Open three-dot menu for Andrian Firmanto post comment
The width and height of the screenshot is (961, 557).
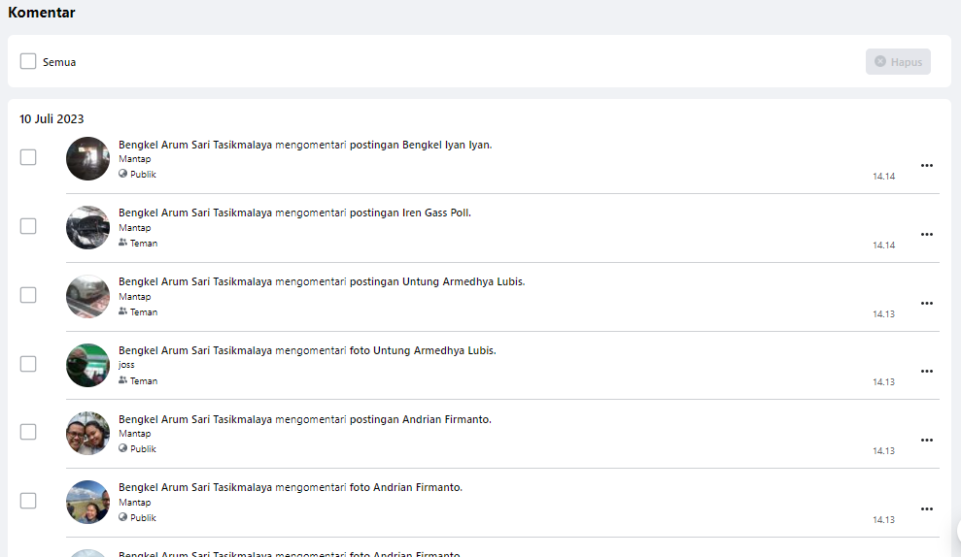926,441
